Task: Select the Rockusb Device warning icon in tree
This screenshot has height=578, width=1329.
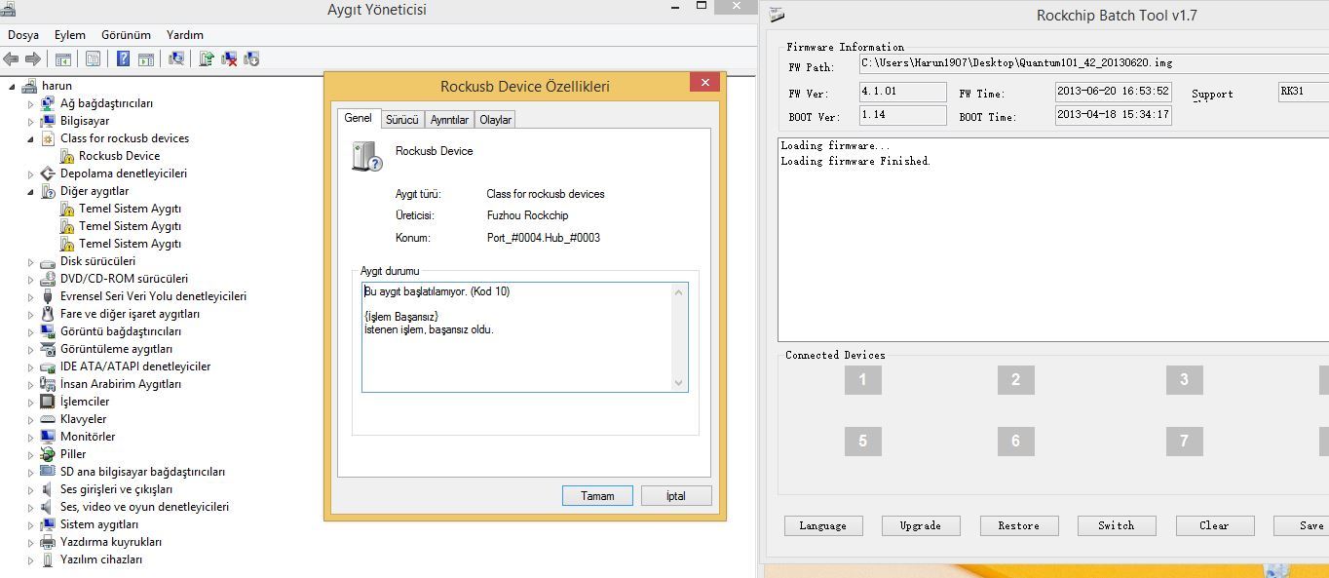Action: pos(67,156)
